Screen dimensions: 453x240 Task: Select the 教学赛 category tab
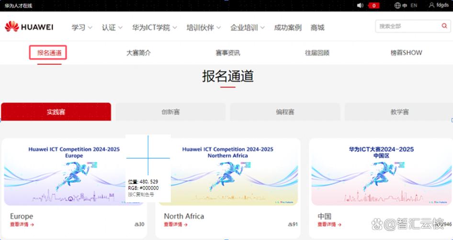[399, 112]
